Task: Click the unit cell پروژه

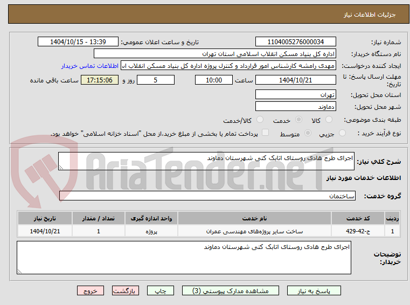Action: [151, 231]
